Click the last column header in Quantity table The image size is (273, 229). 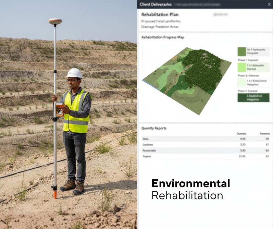tap(265, 134)
